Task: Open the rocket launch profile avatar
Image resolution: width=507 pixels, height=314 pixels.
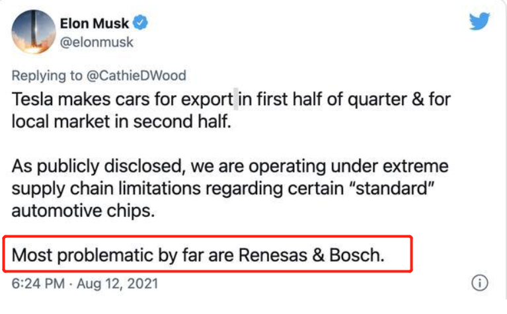Action: [34, 32]
